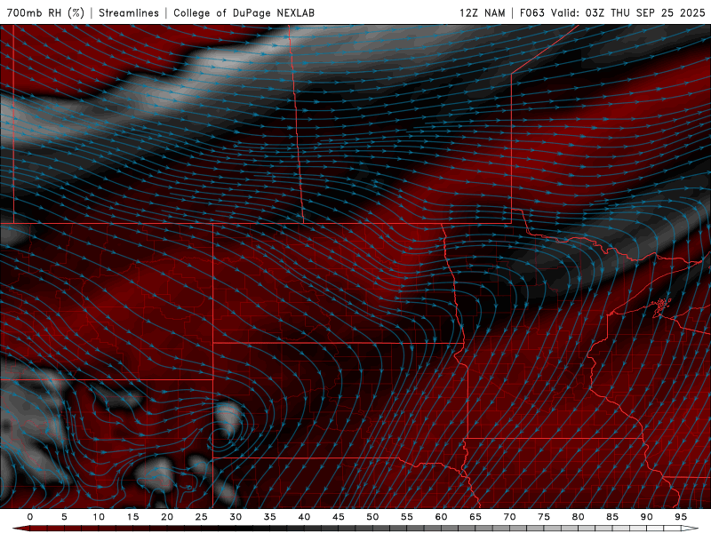Click the colorbar label "0"
The image size is (711, 533).
pyautogui.click(x=30, y=517)
